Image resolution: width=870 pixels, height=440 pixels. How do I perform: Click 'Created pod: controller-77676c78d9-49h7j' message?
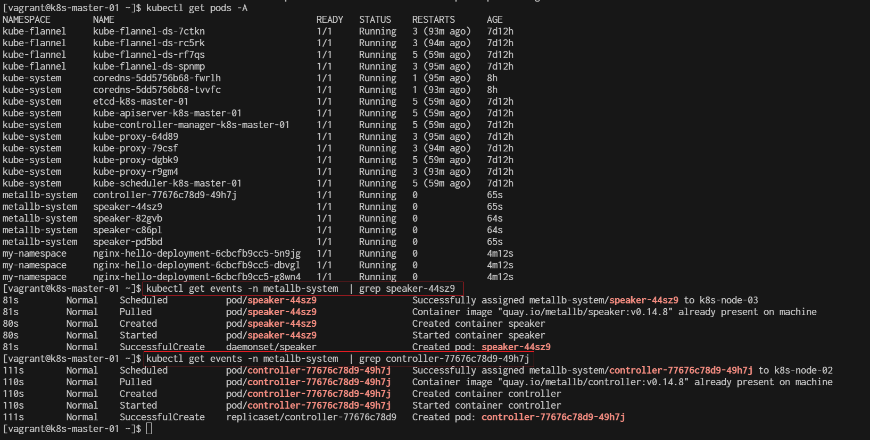519,417
